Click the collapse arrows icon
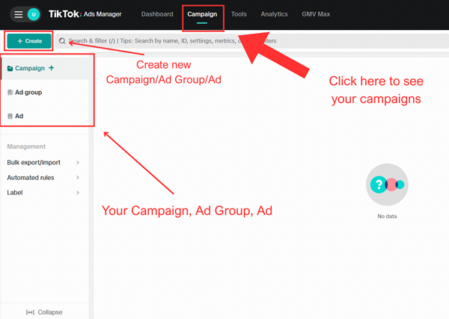 [x=30, y=312]
